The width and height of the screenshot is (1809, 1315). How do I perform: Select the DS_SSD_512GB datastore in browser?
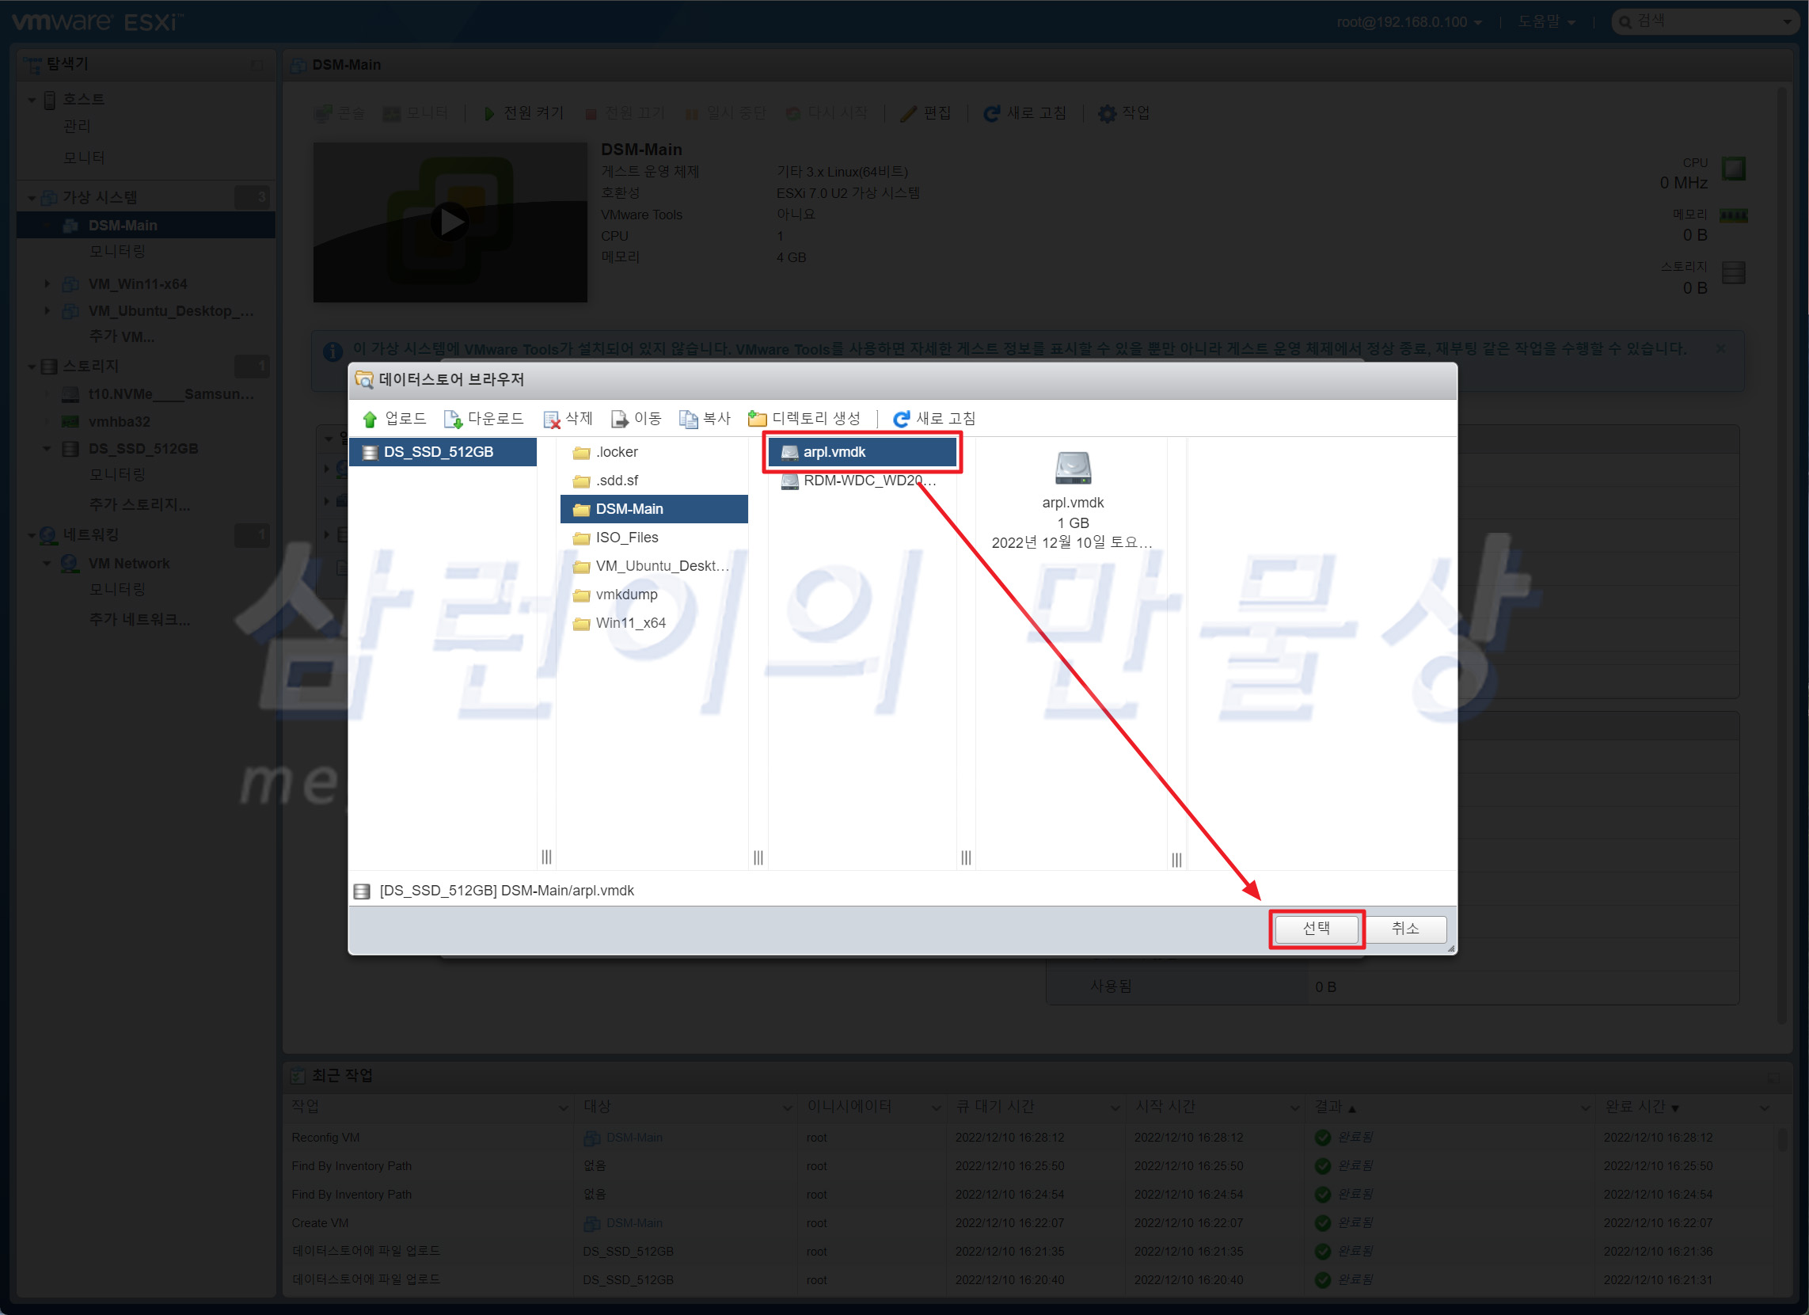(x=439, y=452)
